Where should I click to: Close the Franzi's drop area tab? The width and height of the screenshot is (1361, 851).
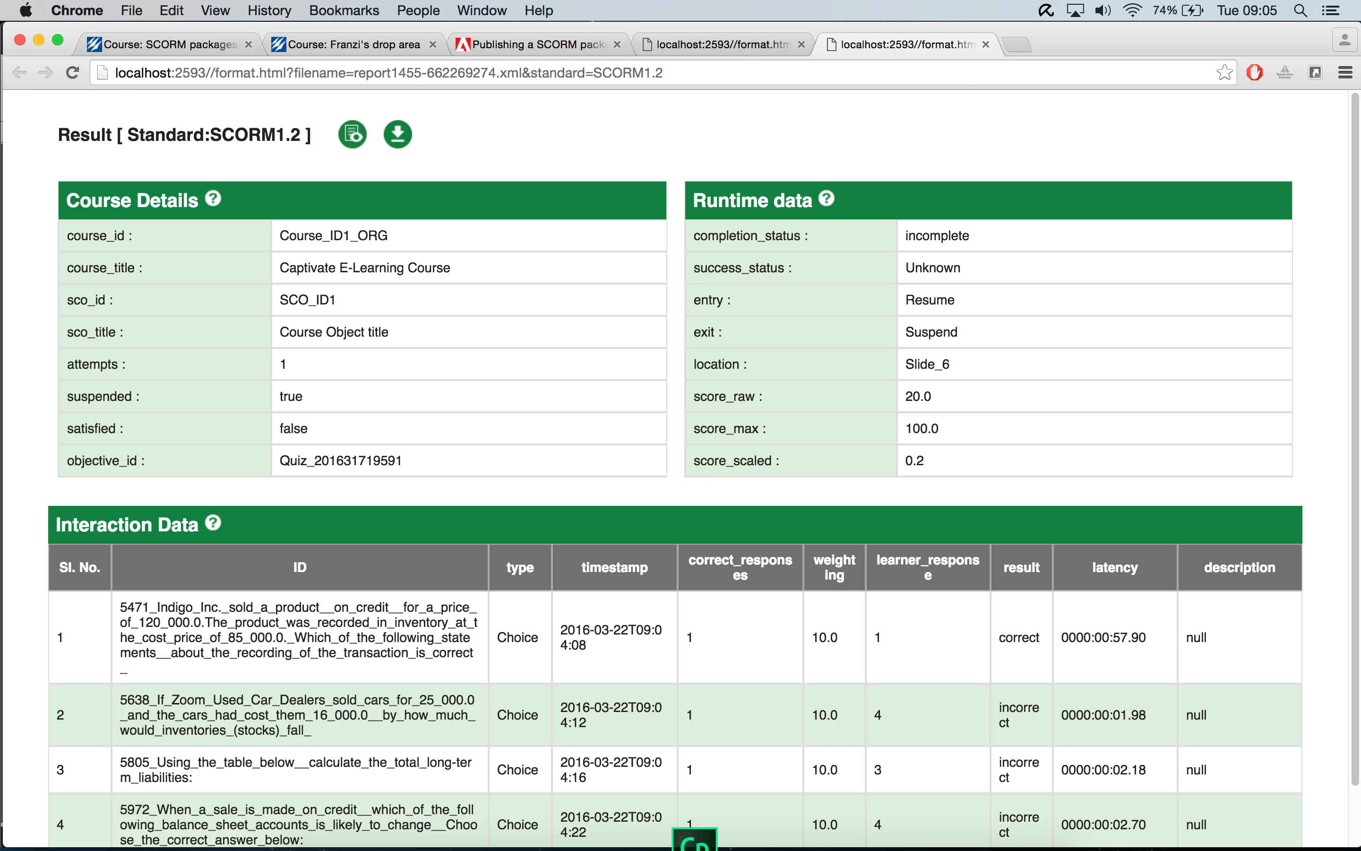point(432,44)
